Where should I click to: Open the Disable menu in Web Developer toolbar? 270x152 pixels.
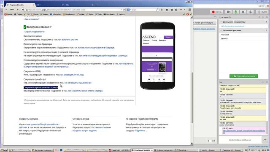[x=8, y=14]
